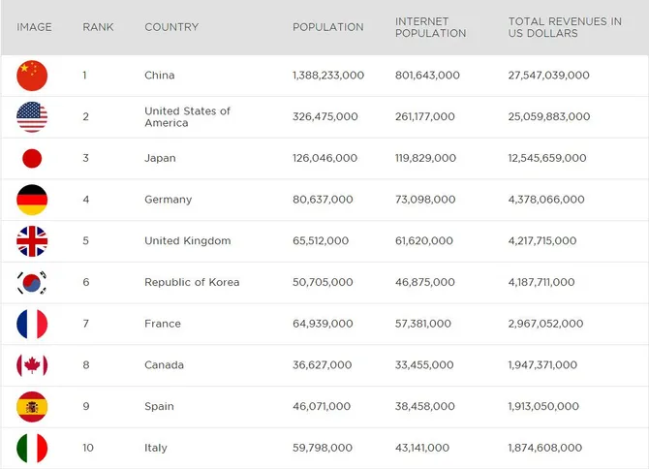Click the United Kingdom flag icon
Image resolution: width=649 pixels, height=469 pixels.
point(32,241)
